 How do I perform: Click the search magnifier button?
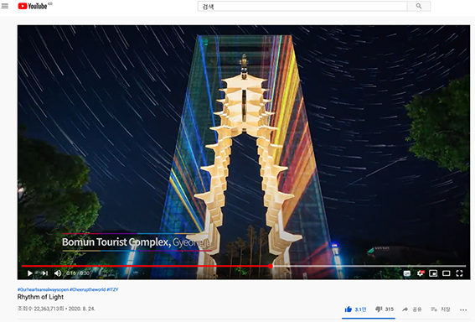(x=419, y=6)
